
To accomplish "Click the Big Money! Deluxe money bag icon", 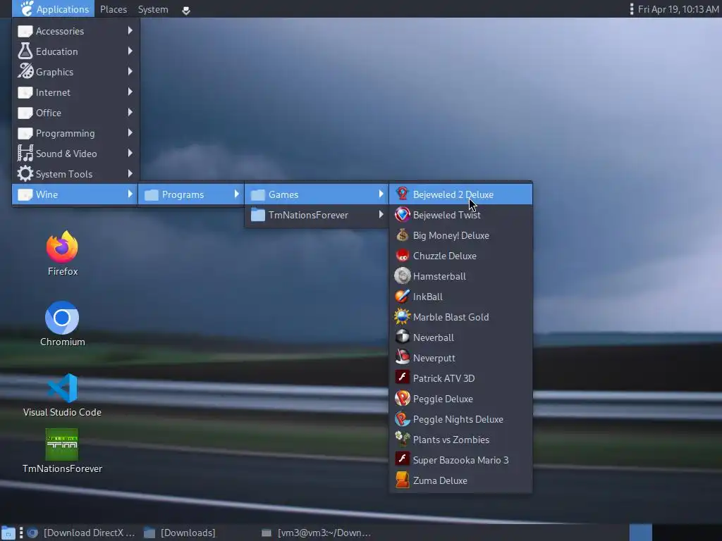I will click(402, 235).
